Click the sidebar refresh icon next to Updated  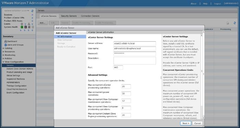point(32,11)
